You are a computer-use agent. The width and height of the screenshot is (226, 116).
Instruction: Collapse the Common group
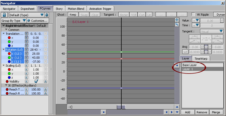(6, 30)
